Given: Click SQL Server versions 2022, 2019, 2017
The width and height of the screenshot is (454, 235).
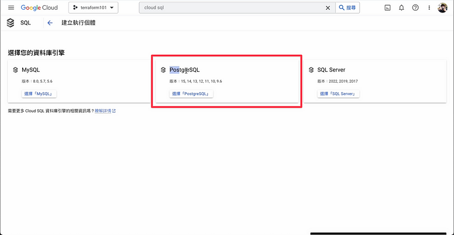Looking at the screenshot, I should coord(338,81).
